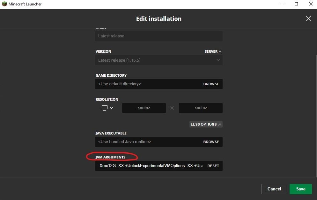Download server via SERVER link
The image size is (317, 200).
coord(213,51)
